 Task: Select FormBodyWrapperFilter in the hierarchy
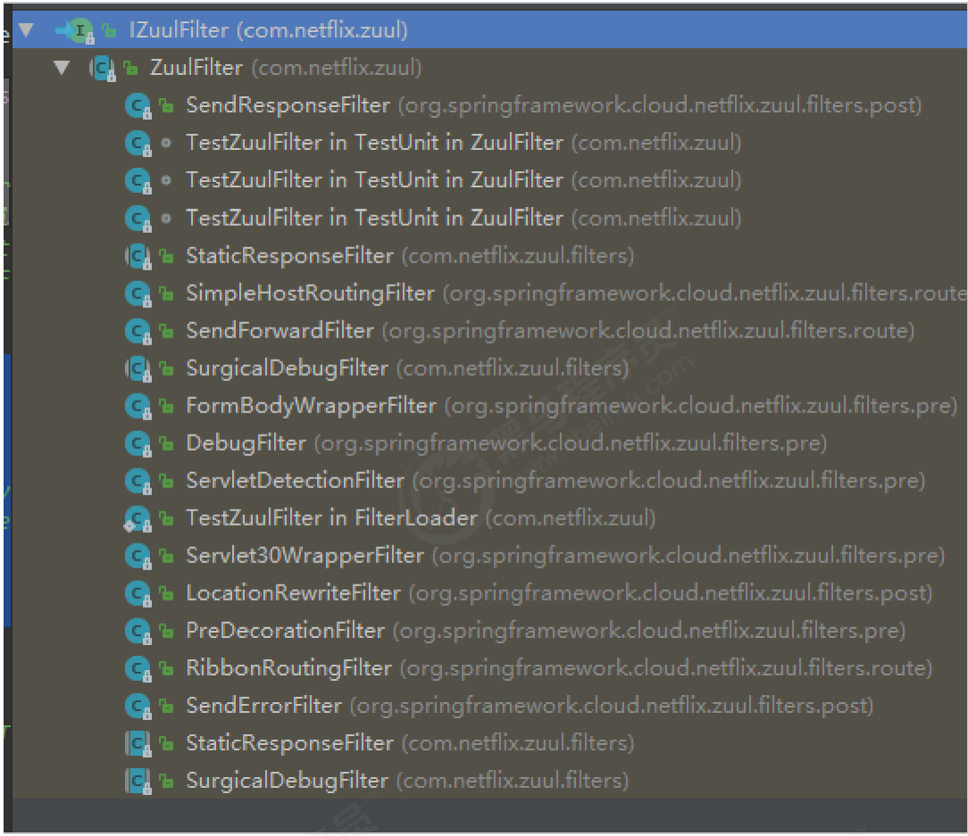[311, 406]
